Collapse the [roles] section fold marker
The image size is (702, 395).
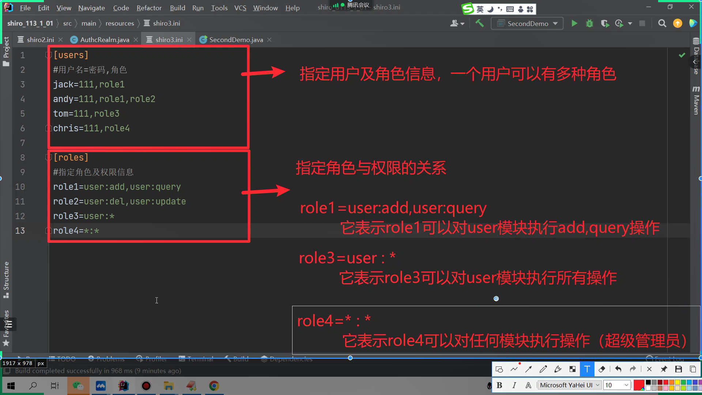click(48, 157)
